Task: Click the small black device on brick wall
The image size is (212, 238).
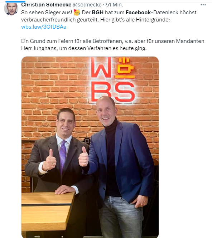Action: [87, 141]
